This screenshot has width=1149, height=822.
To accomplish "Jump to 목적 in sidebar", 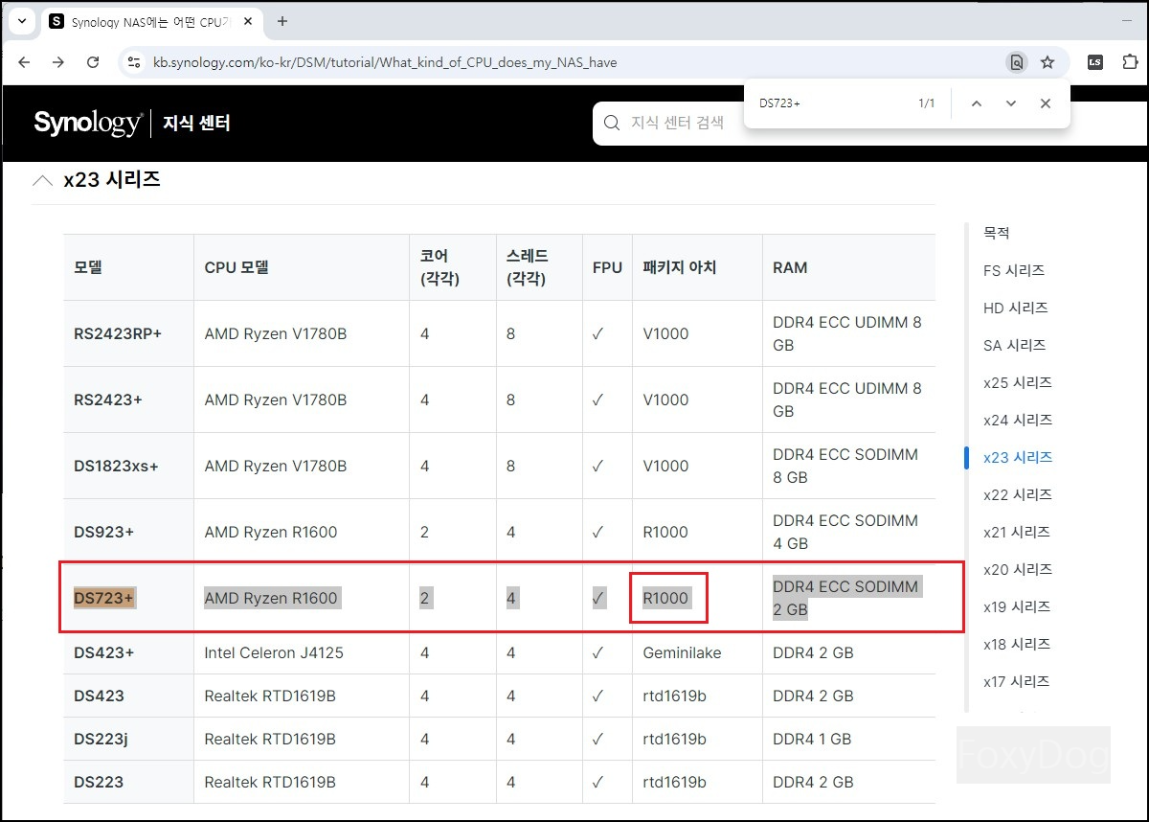I will [996, 233].
